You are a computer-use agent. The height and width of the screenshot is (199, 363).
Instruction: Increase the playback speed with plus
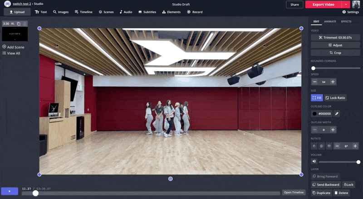(333, 82)
